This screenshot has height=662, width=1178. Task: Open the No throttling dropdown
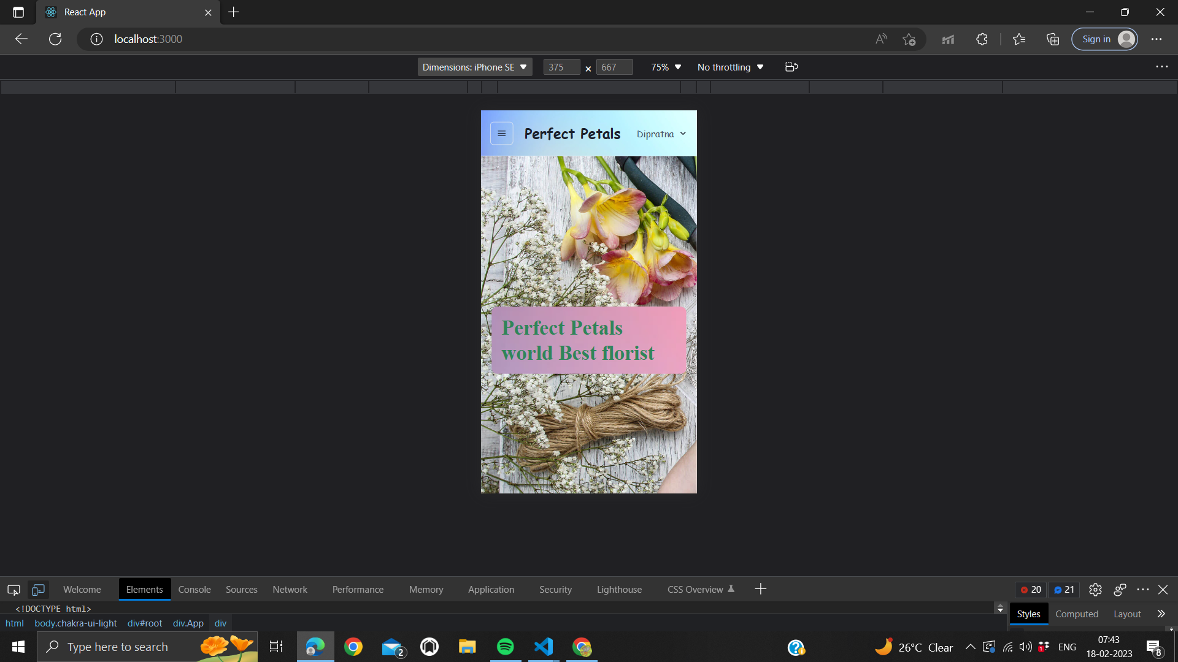coord(730,67)
